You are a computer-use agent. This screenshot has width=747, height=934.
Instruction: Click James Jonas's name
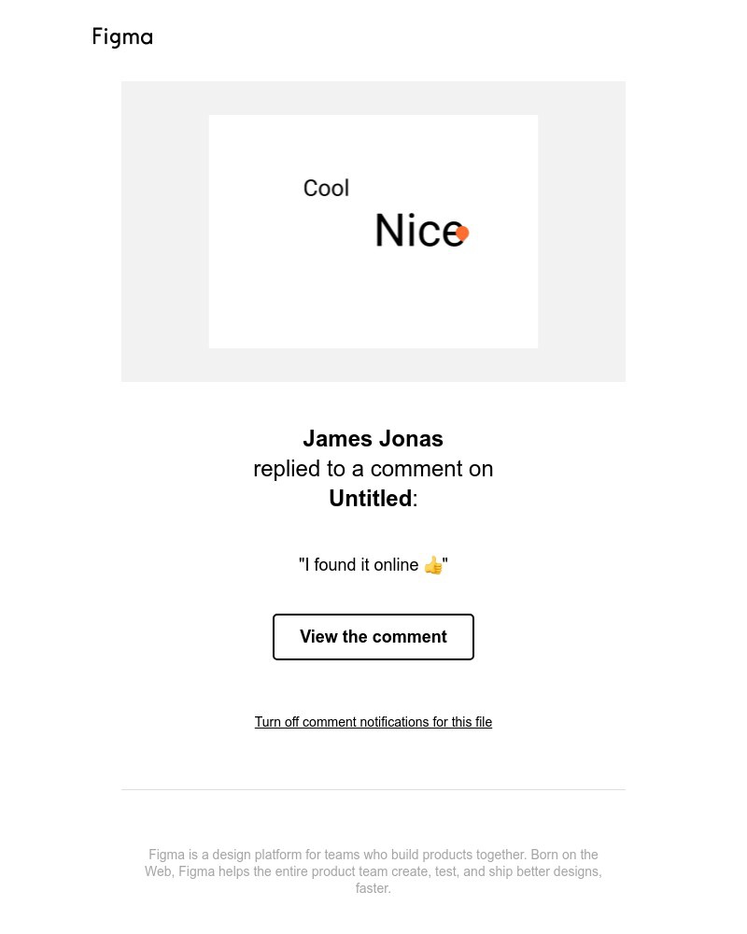click(x=373, y=438)
